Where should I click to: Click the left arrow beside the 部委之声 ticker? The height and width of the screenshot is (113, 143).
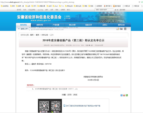[19, 29]
